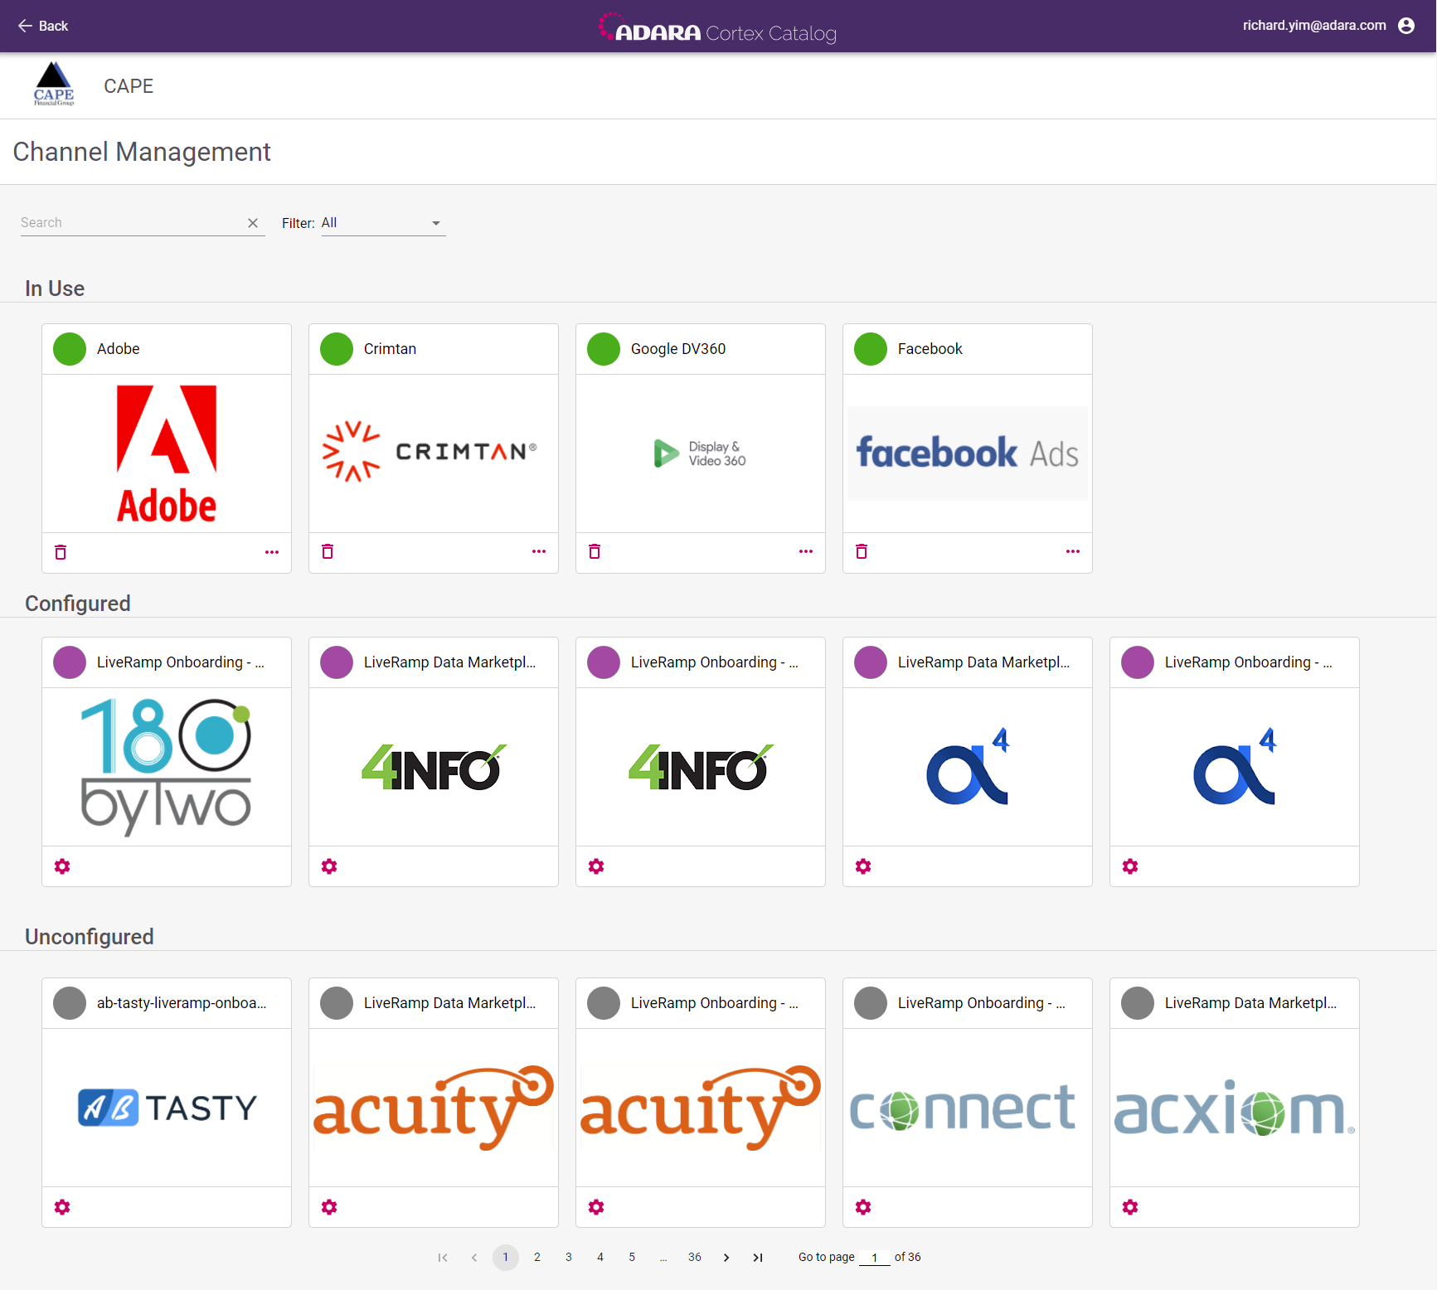Open settings gear on 180byTwo card
Viewport: 1437px width, 1290px height.
62,866
